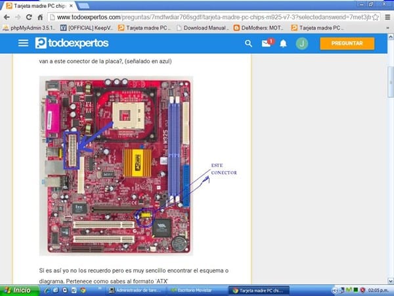Screen dimensions: 394x296
Task: Open the last Tarjeta madre PC bookmark
Action: point(317,28)
